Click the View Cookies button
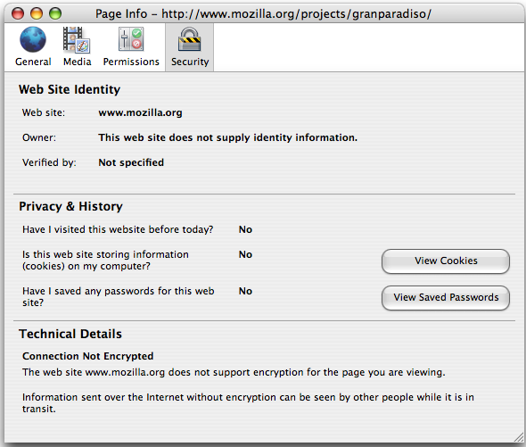This screenshot has height=447, width=526. click(x=446, y=261)
